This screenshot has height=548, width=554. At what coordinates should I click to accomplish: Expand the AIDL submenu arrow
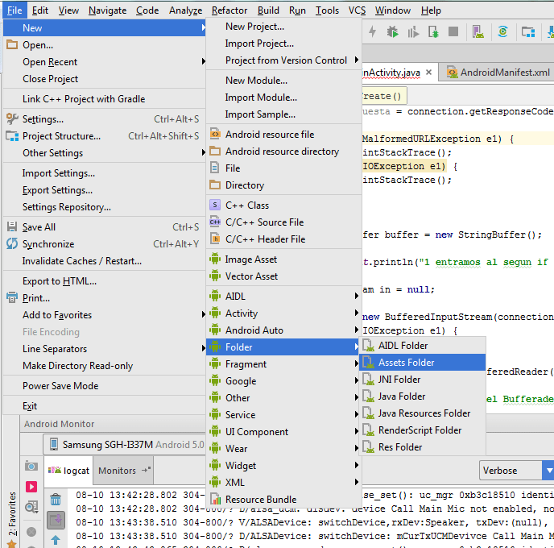pyautogui.click(x=357, y=296)
